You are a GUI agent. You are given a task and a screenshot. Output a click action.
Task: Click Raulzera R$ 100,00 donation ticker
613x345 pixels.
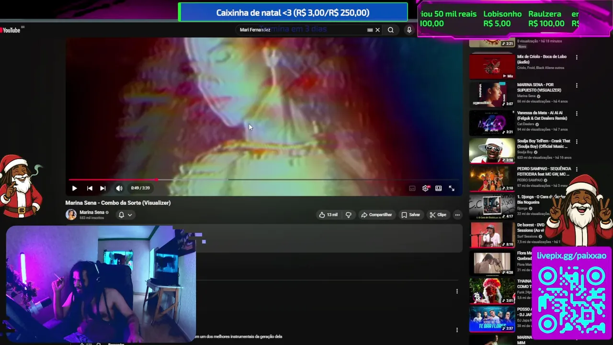tap(546, 19)
